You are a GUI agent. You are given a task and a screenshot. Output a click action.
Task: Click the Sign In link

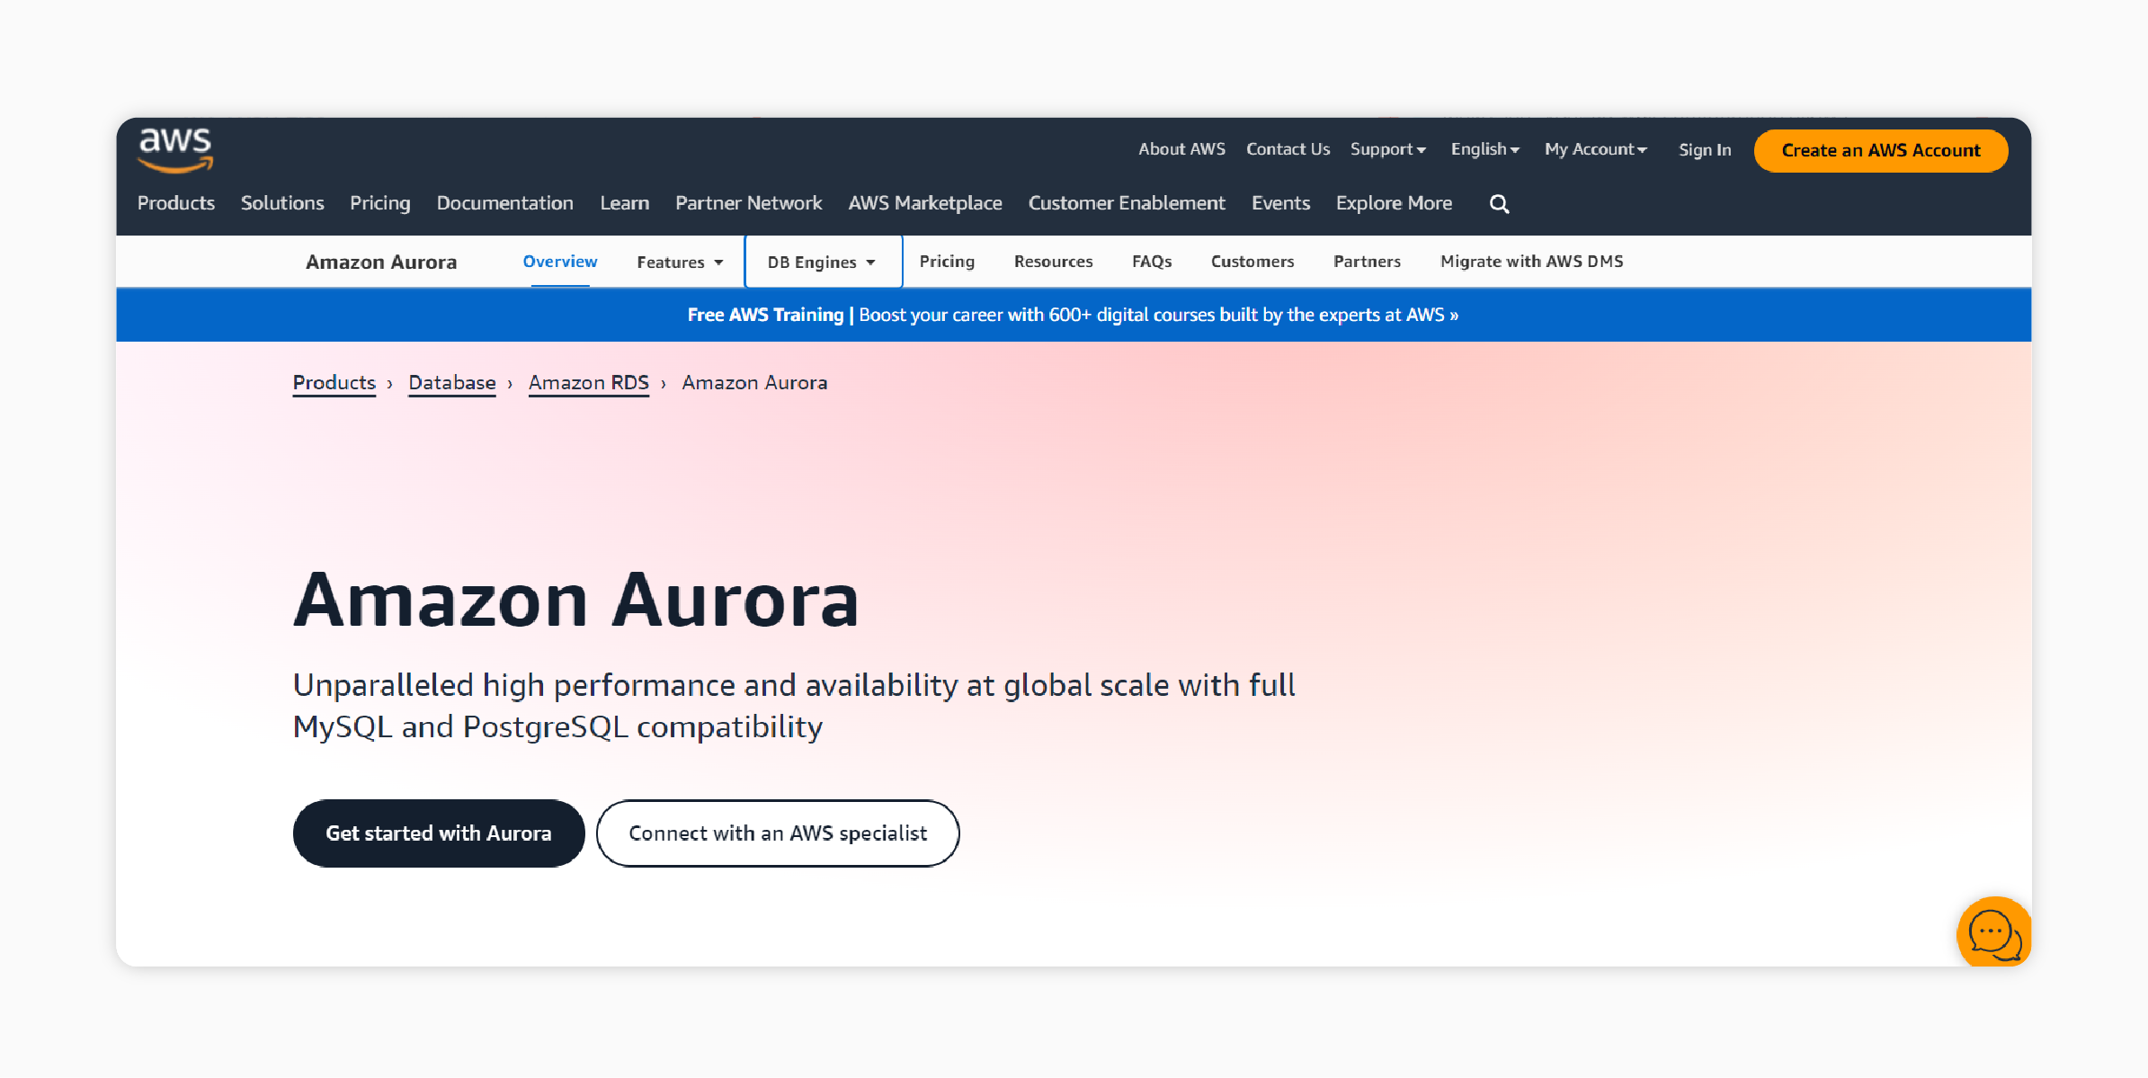[x=1704, y=150]
